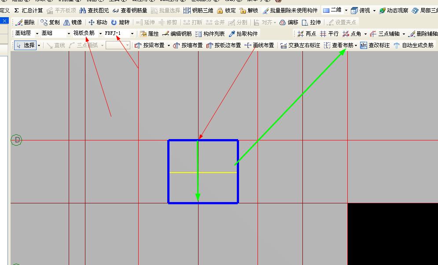Screen dimensions: 438x265
Task: Click 按墙布置 arrange by wall
Action: (188, 45)
